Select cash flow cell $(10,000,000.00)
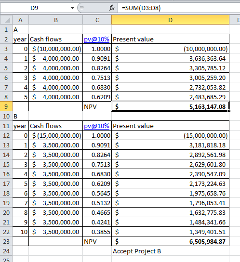 point(56,49)
